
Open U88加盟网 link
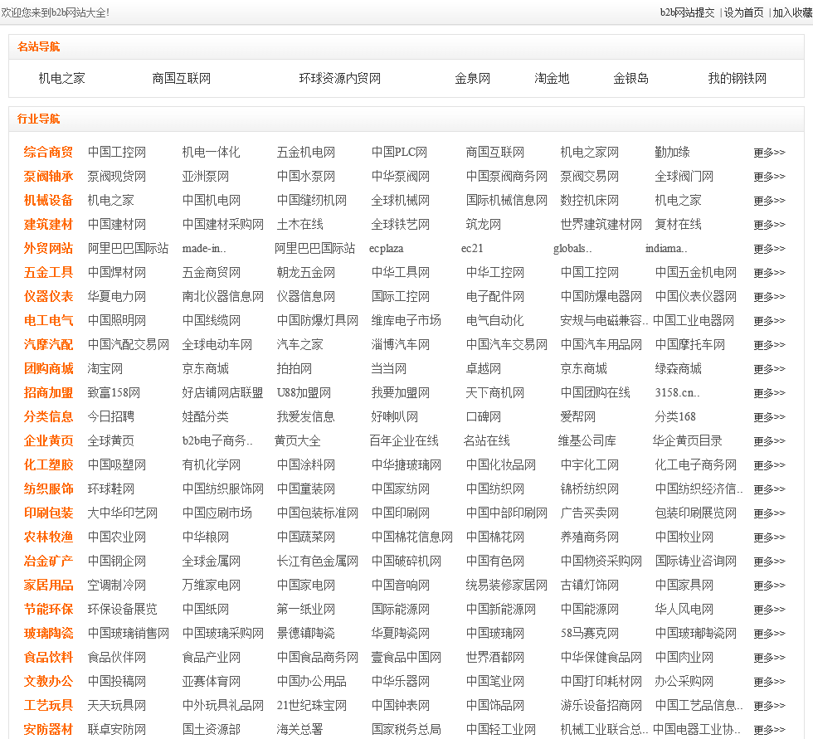[x=304, y=392]
